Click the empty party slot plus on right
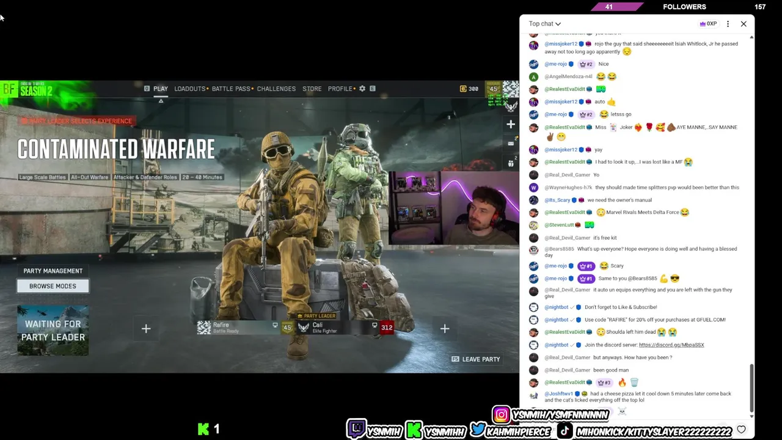Image resolution: width=782 pixels, height=440 pixels. point(445,329)
